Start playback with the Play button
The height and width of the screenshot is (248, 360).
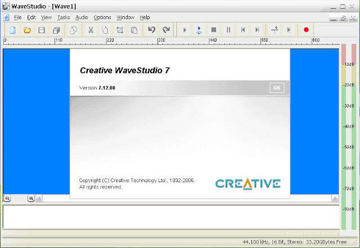(184, 30)
